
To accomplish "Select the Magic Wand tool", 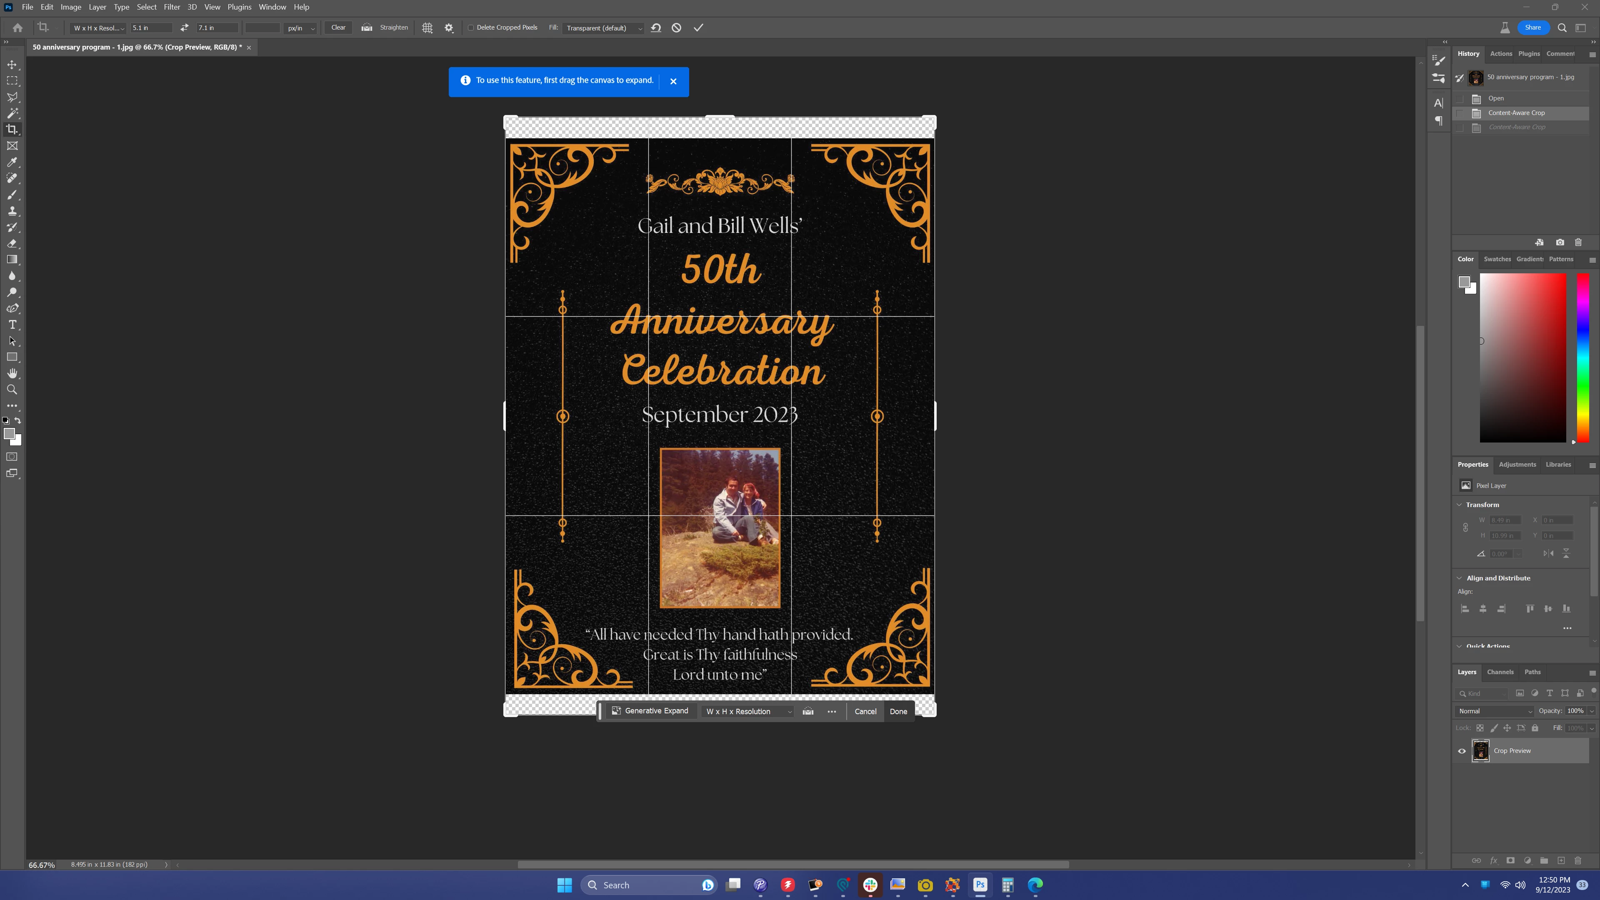I will click(x=12, y=113).
